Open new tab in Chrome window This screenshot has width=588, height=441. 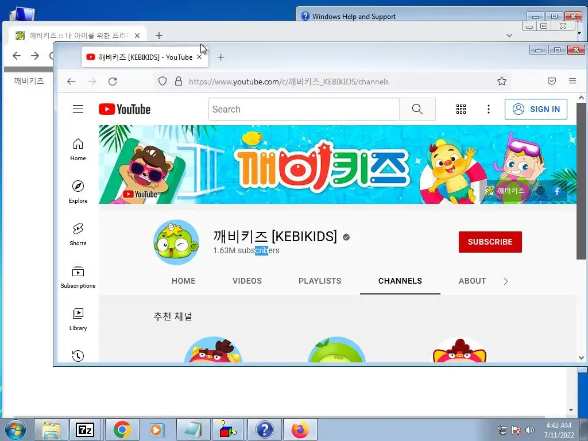(x=159, y=36)
